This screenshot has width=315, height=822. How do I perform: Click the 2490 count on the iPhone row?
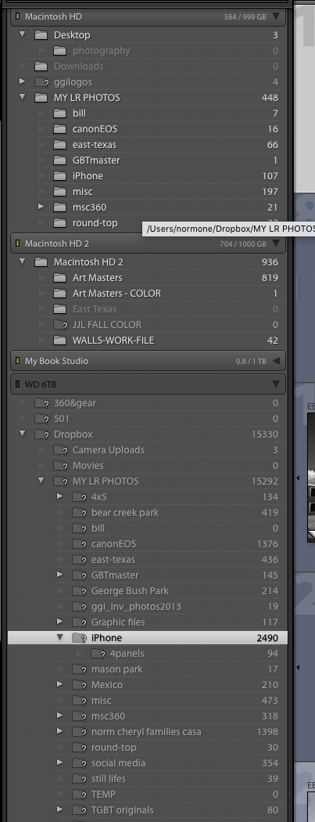pos(267,638)
